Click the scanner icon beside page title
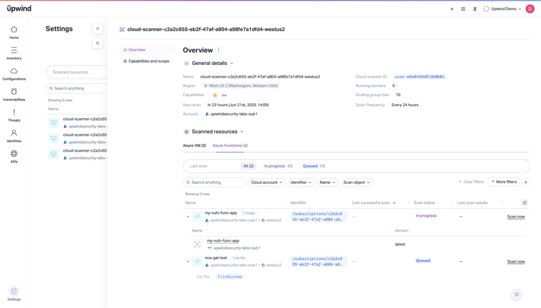Screen dimensions: 541x308 [122, 30]
